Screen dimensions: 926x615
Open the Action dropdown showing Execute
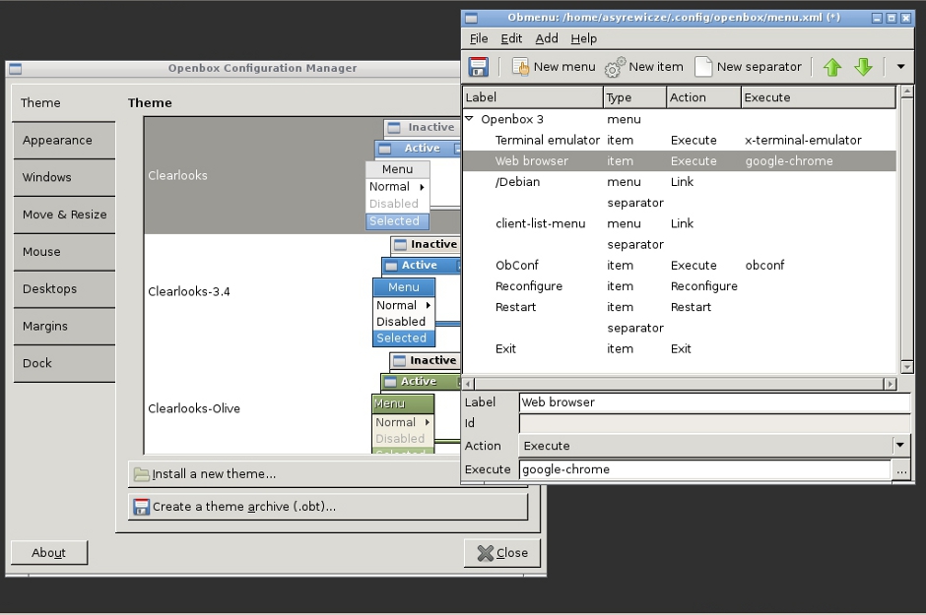tap(714, 445)
